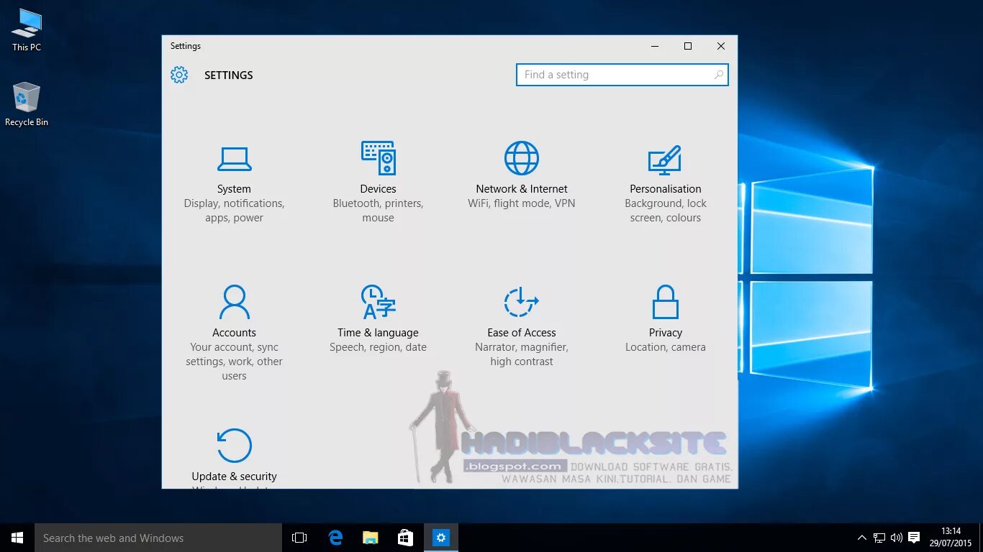The image size is (983, 552).
Task: Click the search magnifier in Find a setting
Action: pos(718,75)
